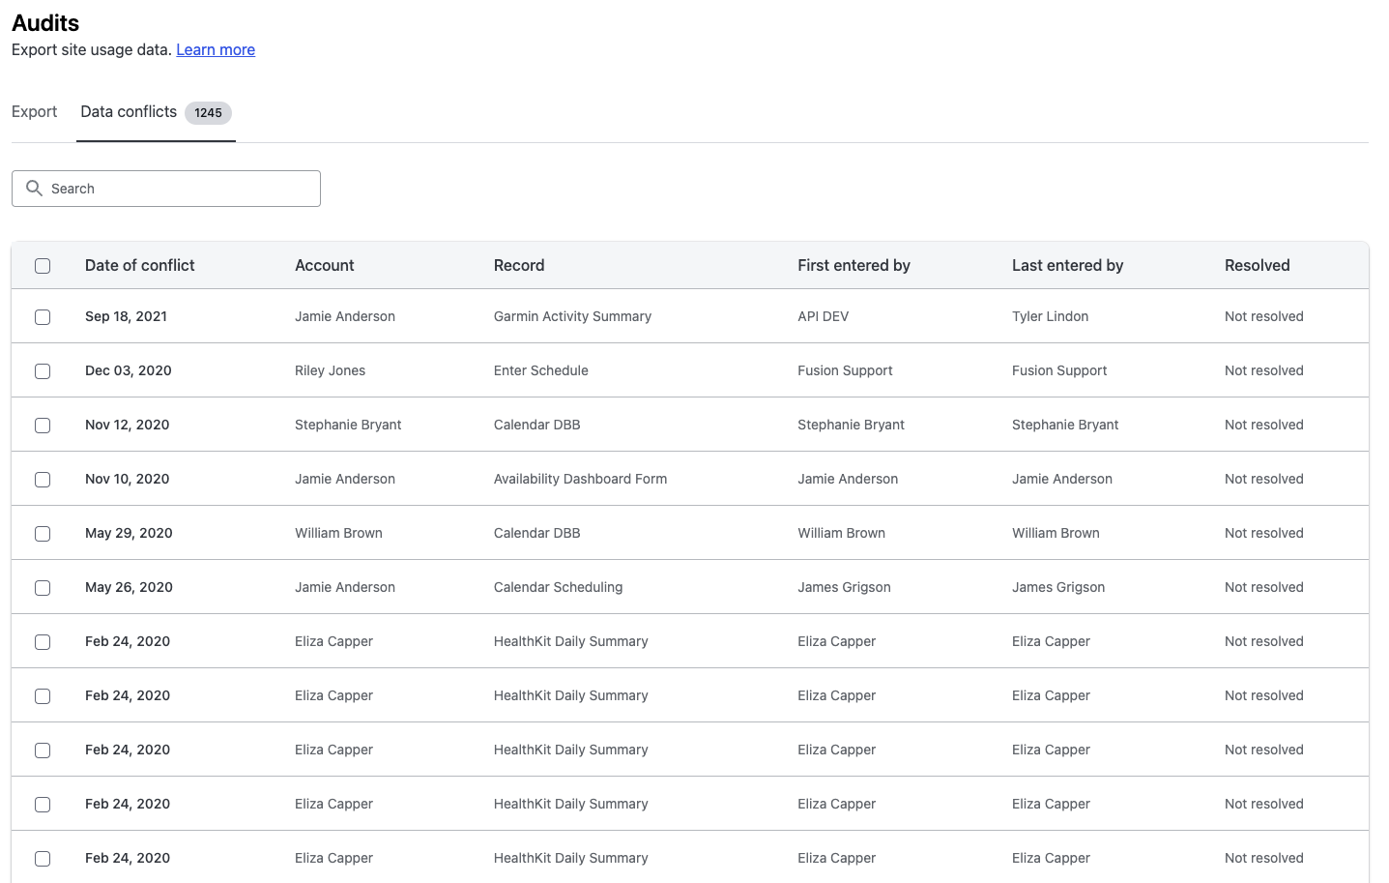
Task: Sort by Date of conflict column
Action: (139, 264)
